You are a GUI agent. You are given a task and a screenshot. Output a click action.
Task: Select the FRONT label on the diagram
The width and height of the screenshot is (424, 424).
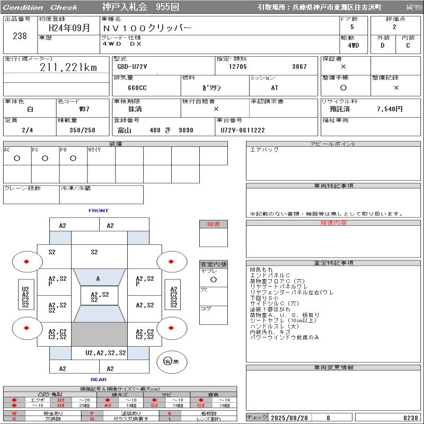point(99,210)
